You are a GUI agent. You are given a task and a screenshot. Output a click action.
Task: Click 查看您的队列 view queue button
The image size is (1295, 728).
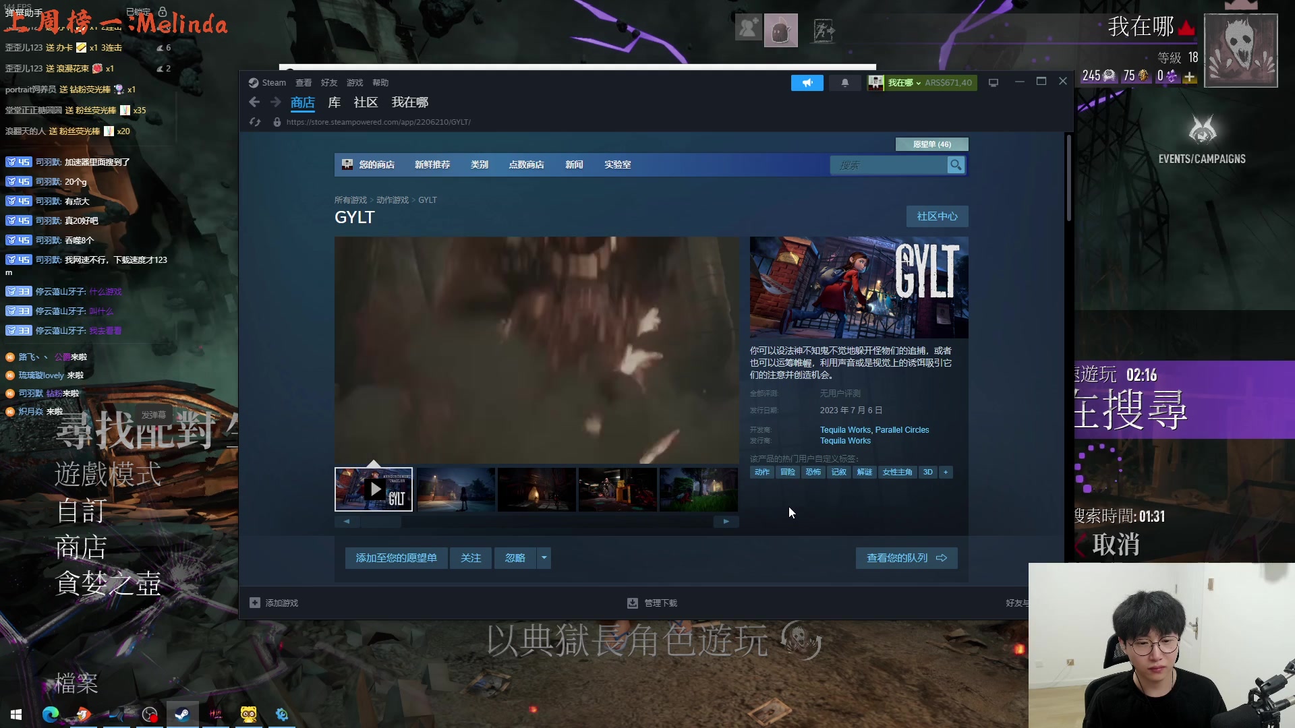click(x=906, y=558)
